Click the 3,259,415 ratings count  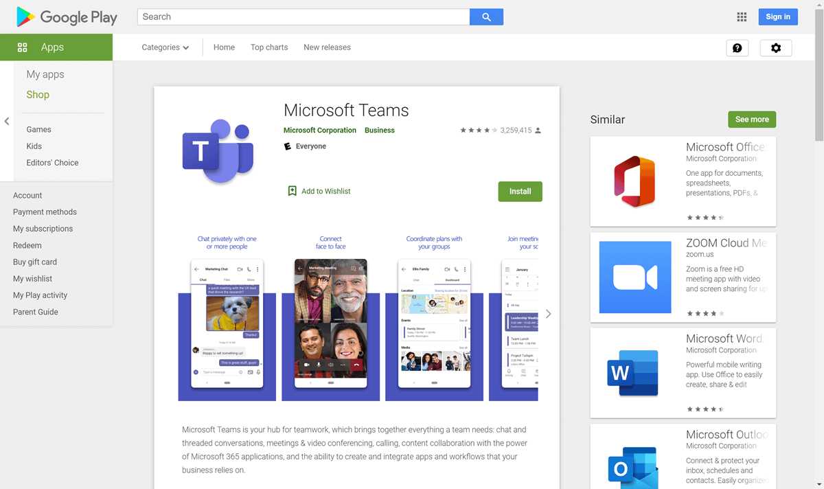516,130
